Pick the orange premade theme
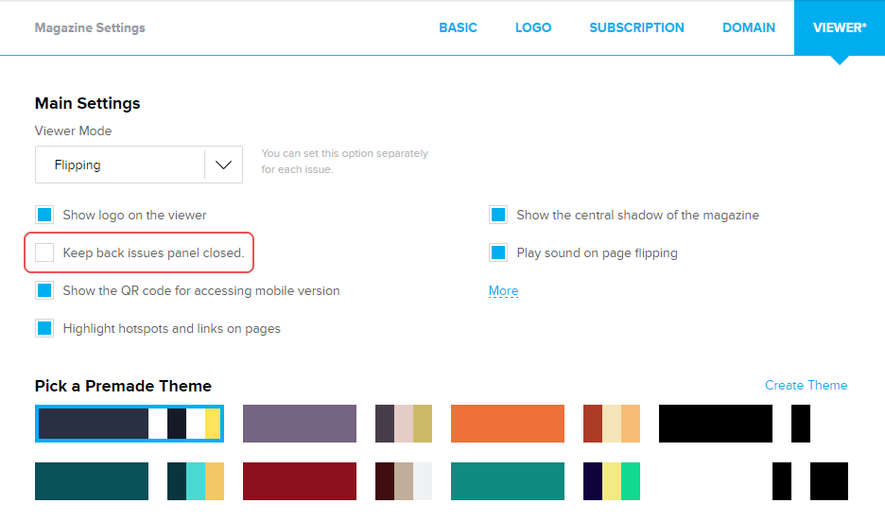The height and width of the screenshot is (521, 885). (x=508, y=424)
